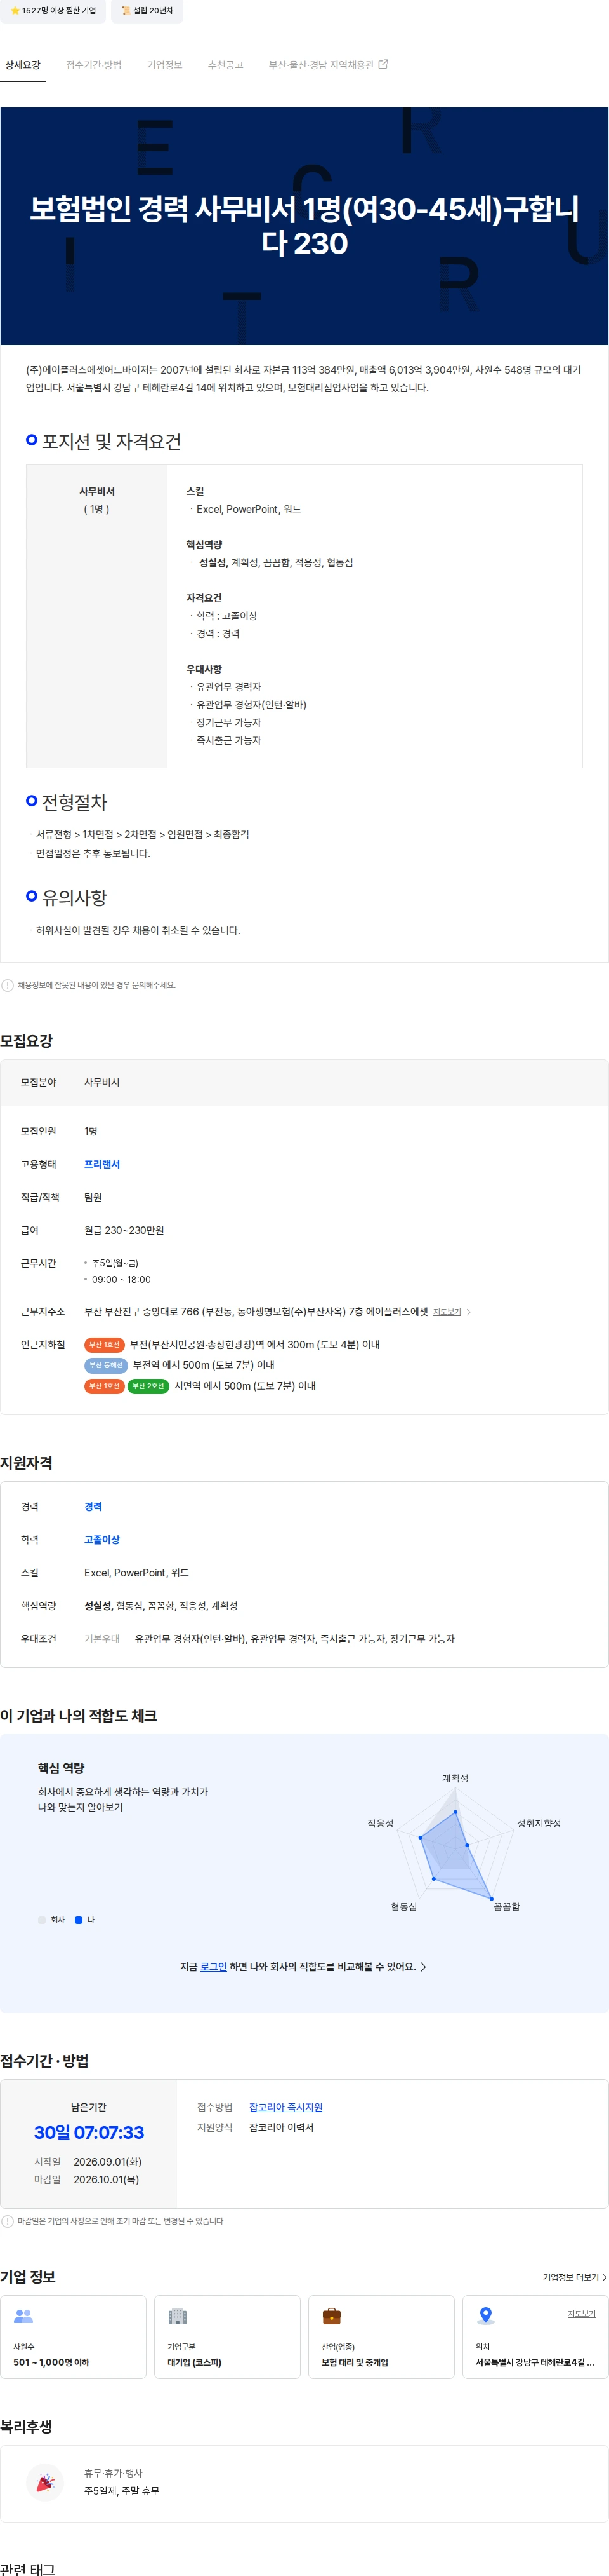The width and height of the screenshot is (609, 2576).
Task: Click 잡코리아 즉시지원 application link
Action: [x=285, y=2106]
